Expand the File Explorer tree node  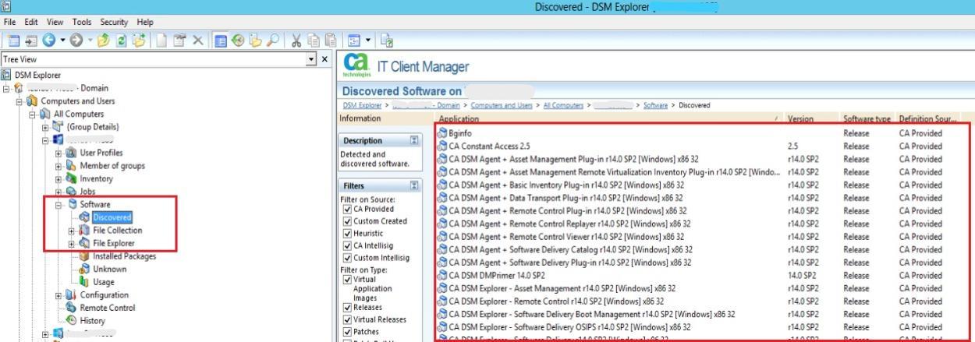[x=72, y=244]
